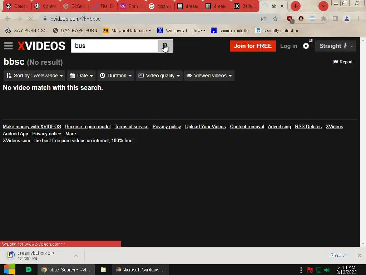Open Windows 11 Dow... bookmark
Image resolution: width=366 pixels, height=275 pixels.
click(181, 30)
